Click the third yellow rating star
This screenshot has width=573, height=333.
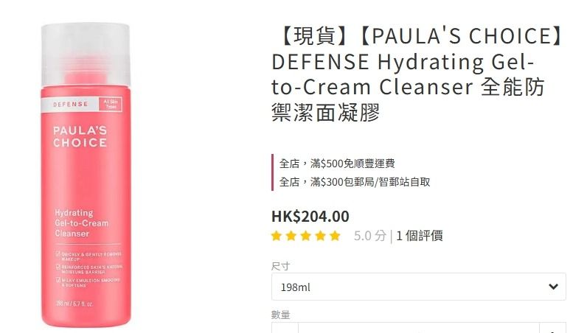(306, 236)
